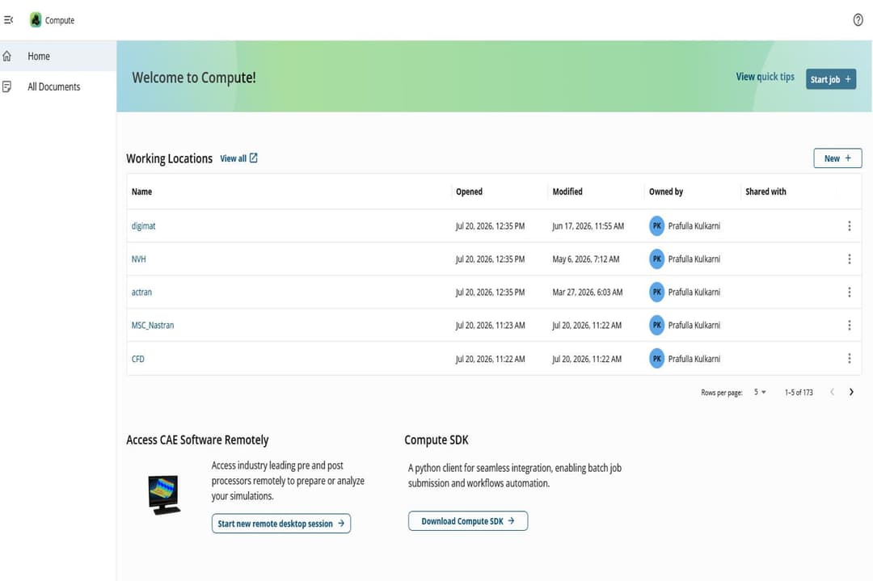
Task: Click the All Documents page icon
Action: pyautogui.click(x=7, y=86)
